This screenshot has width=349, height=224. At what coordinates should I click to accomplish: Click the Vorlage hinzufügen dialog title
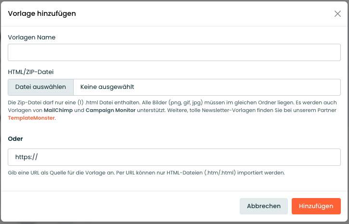42,13
